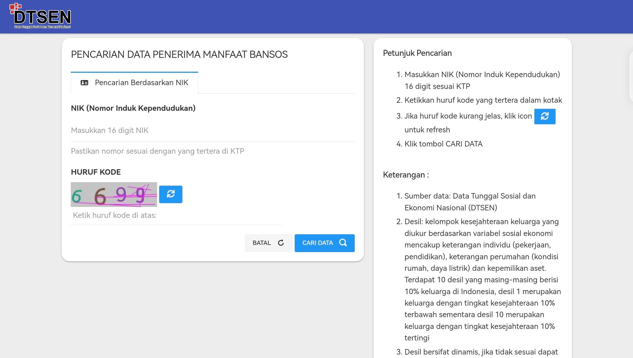Viewport: 633px width, 358px height.
Task: Click the ID card icon in tab
Action: [x=84, y=83]
